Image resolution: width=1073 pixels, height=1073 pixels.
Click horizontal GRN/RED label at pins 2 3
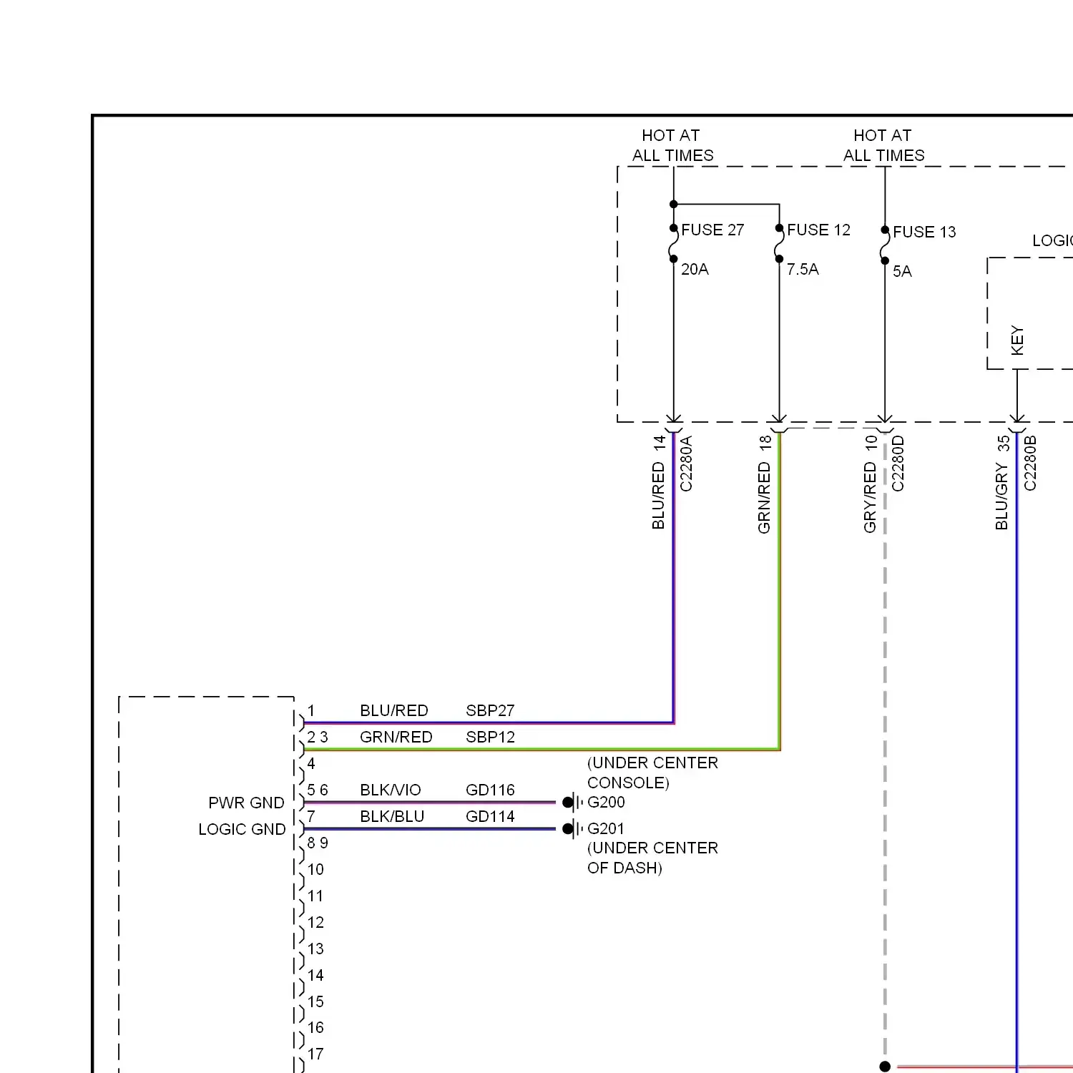point(396,737)
